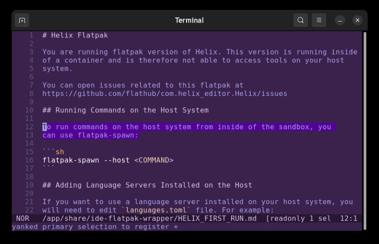Minimize the Terminal window
Viewport: 379px width, 244px height.
pos(340,20)
